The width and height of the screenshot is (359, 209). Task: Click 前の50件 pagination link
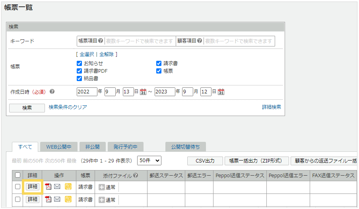(x=33, y=161)
